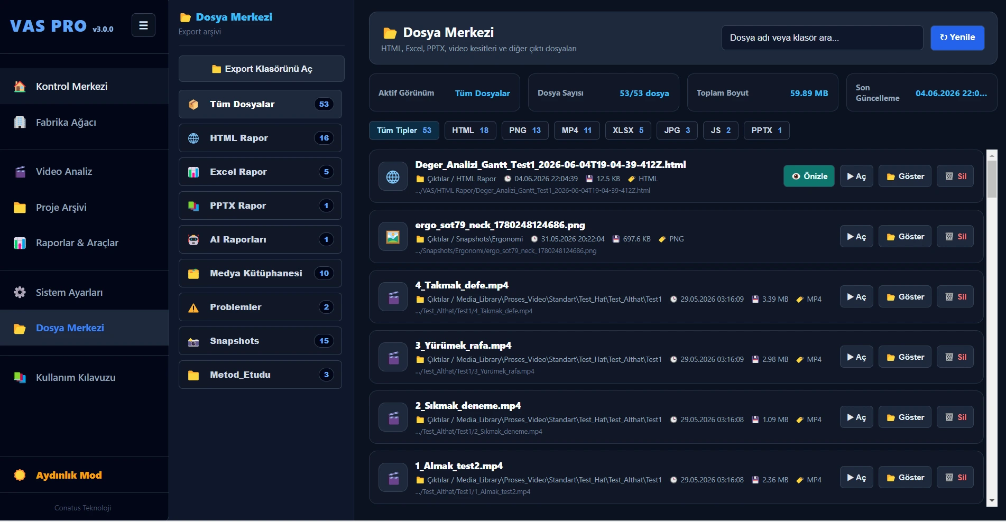Click clapperboard icon of 3_Yürümek_rafa.mp4

point(393,358)
